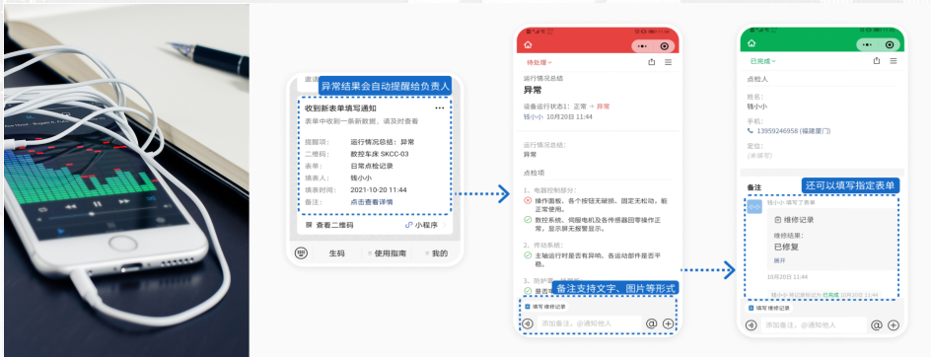The image size is (931, 357).
Task: Open the three-dot menu on notification card
Action: click(x=440, y=108)
